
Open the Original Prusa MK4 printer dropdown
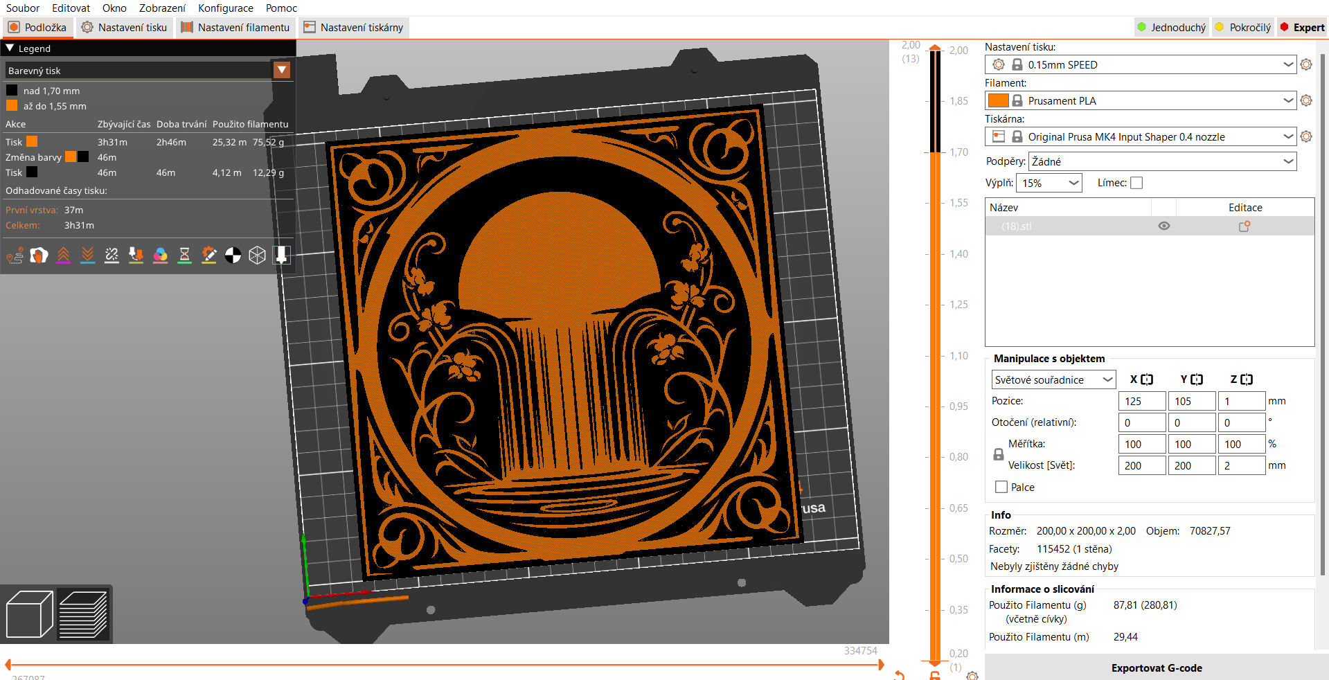(1140, 136)
